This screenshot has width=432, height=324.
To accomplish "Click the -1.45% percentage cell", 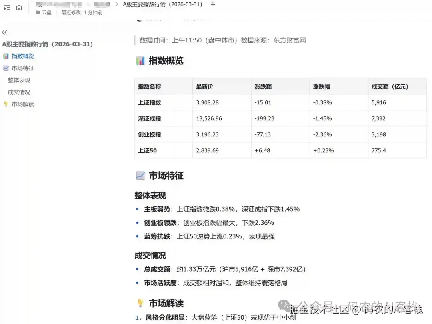I will pyautogui.click(x=339, y=118).
